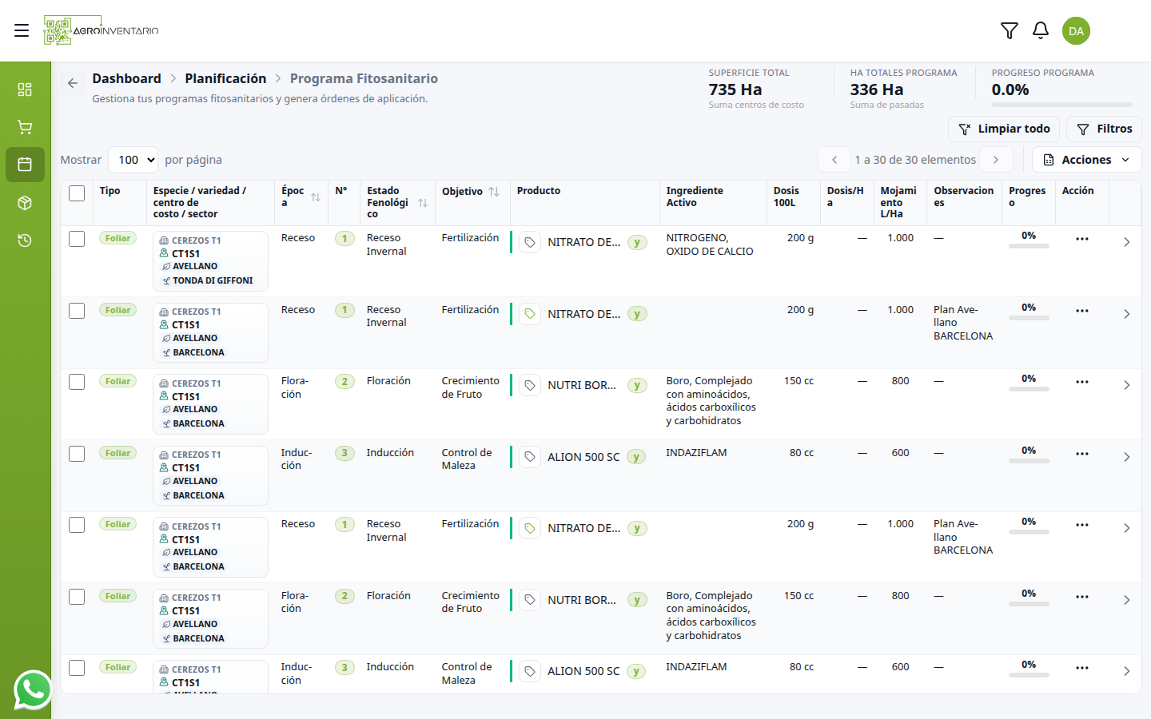The height and width of the screenshot is (719, 1151).
Task: Go to Dashboard breadcrumb
Action: tap(126, 78)
